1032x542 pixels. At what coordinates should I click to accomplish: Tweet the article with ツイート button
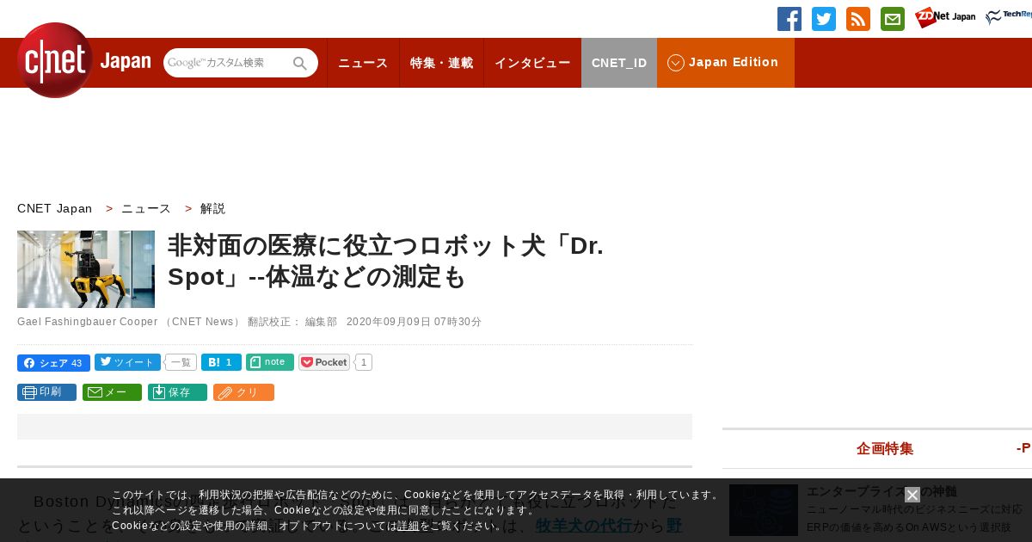click(x=127, y=363)
